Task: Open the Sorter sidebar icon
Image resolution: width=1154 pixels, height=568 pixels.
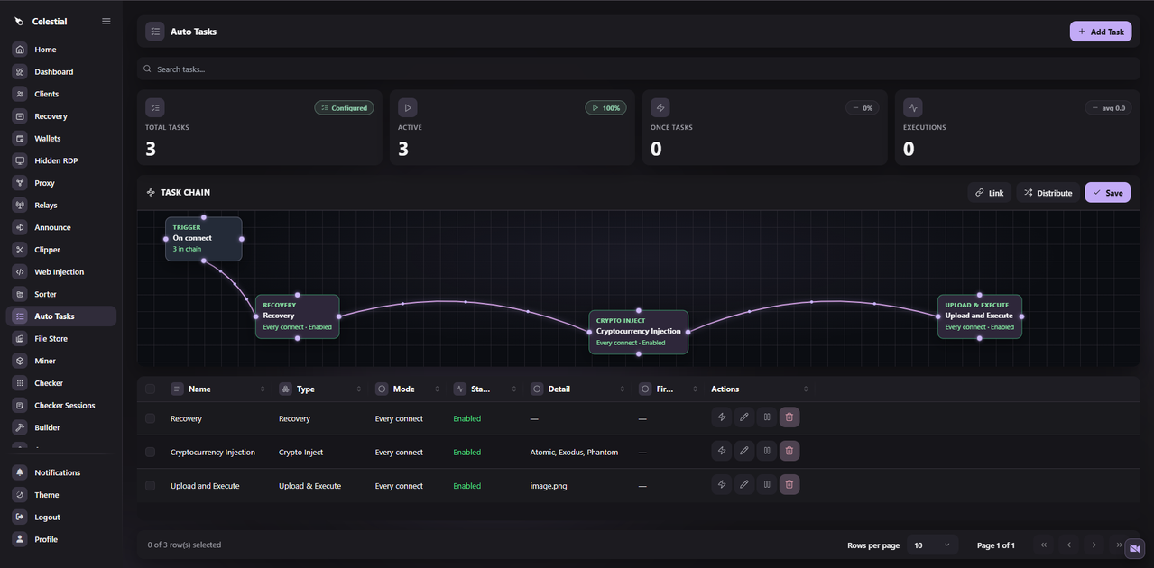Action: tap(20, 294)
